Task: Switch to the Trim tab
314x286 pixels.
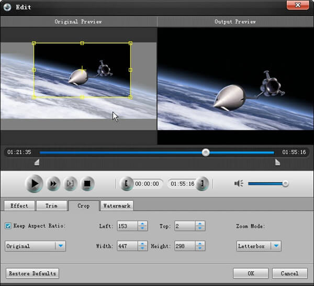Action: click(51, 206)
